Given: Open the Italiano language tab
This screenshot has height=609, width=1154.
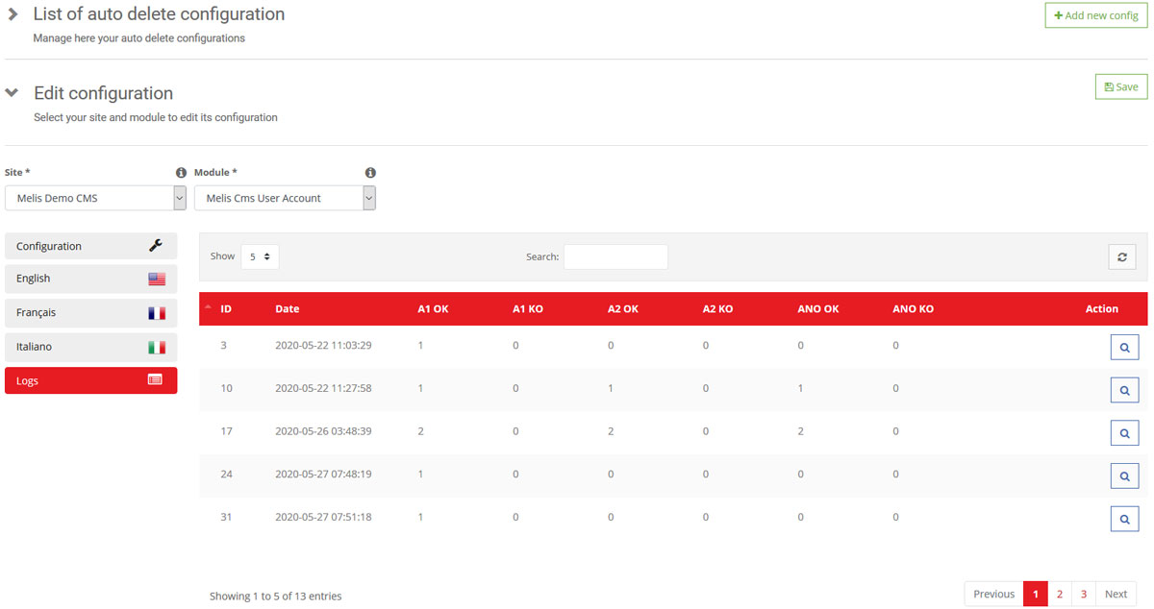Looking at the screenshot, I should point(90,346).
